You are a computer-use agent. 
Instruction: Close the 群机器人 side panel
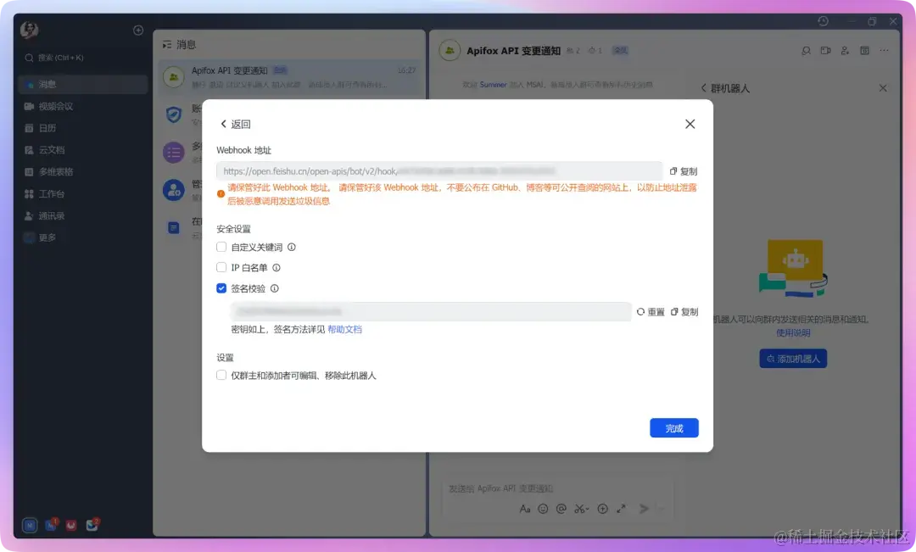(x=883, y=88)
